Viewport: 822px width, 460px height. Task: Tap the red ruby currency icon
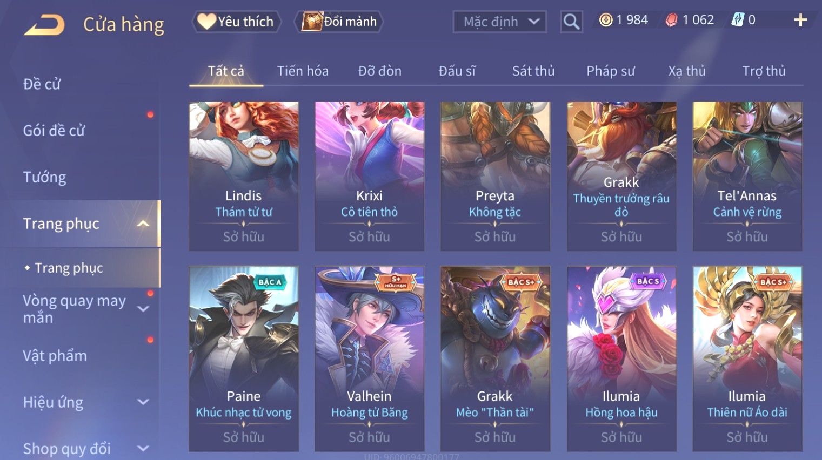[x=671, y=20]
